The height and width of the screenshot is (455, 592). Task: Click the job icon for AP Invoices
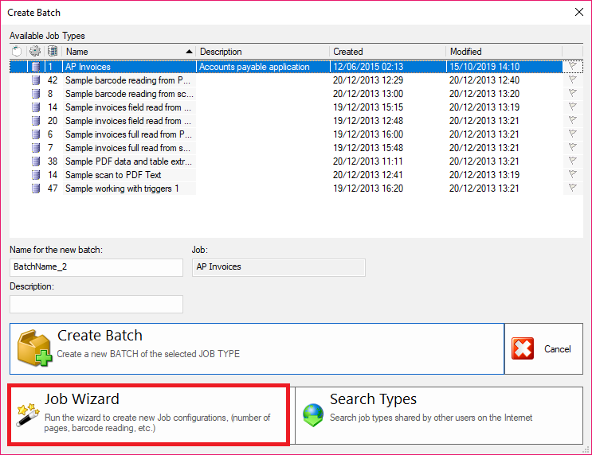coord(35,67)
